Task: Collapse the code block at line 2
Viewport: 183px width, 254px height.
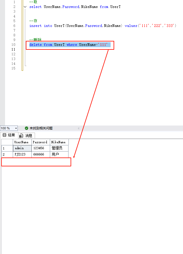Action: coord(25,7)
